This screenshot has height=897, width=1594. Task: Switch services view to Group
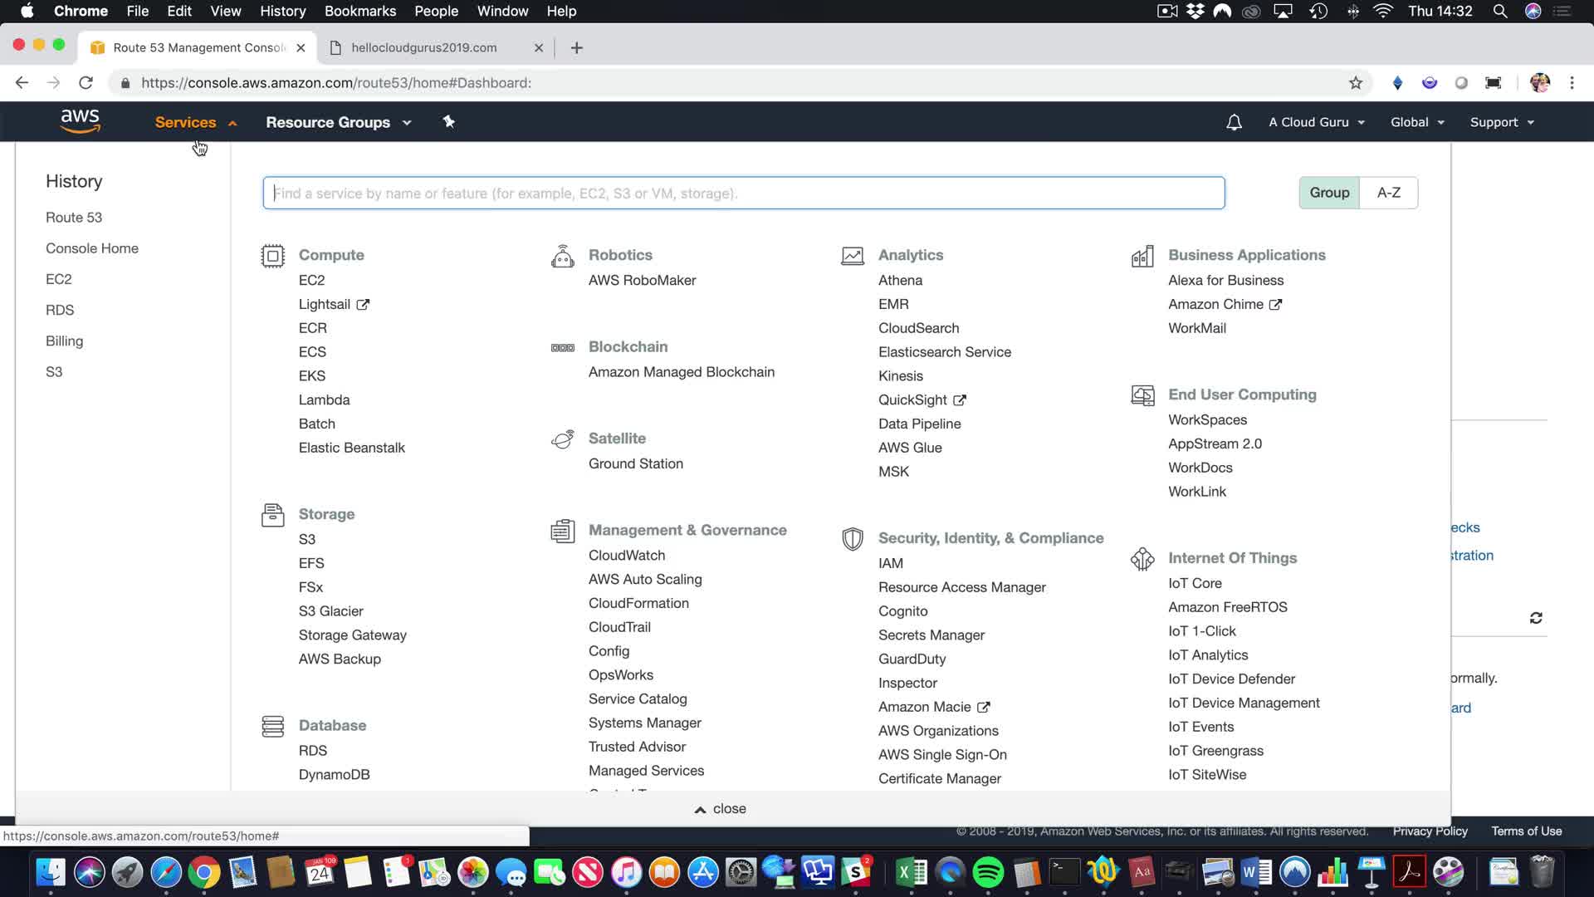pos(1329,193)
